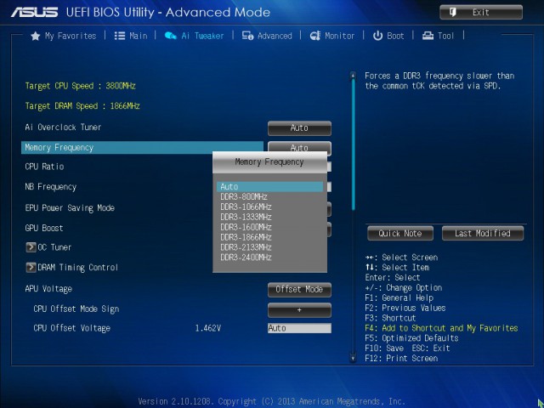The height and width of the screenshot is (408, 544).
Task: Click the Tool tab printer icon
Action: coord(428,36)
